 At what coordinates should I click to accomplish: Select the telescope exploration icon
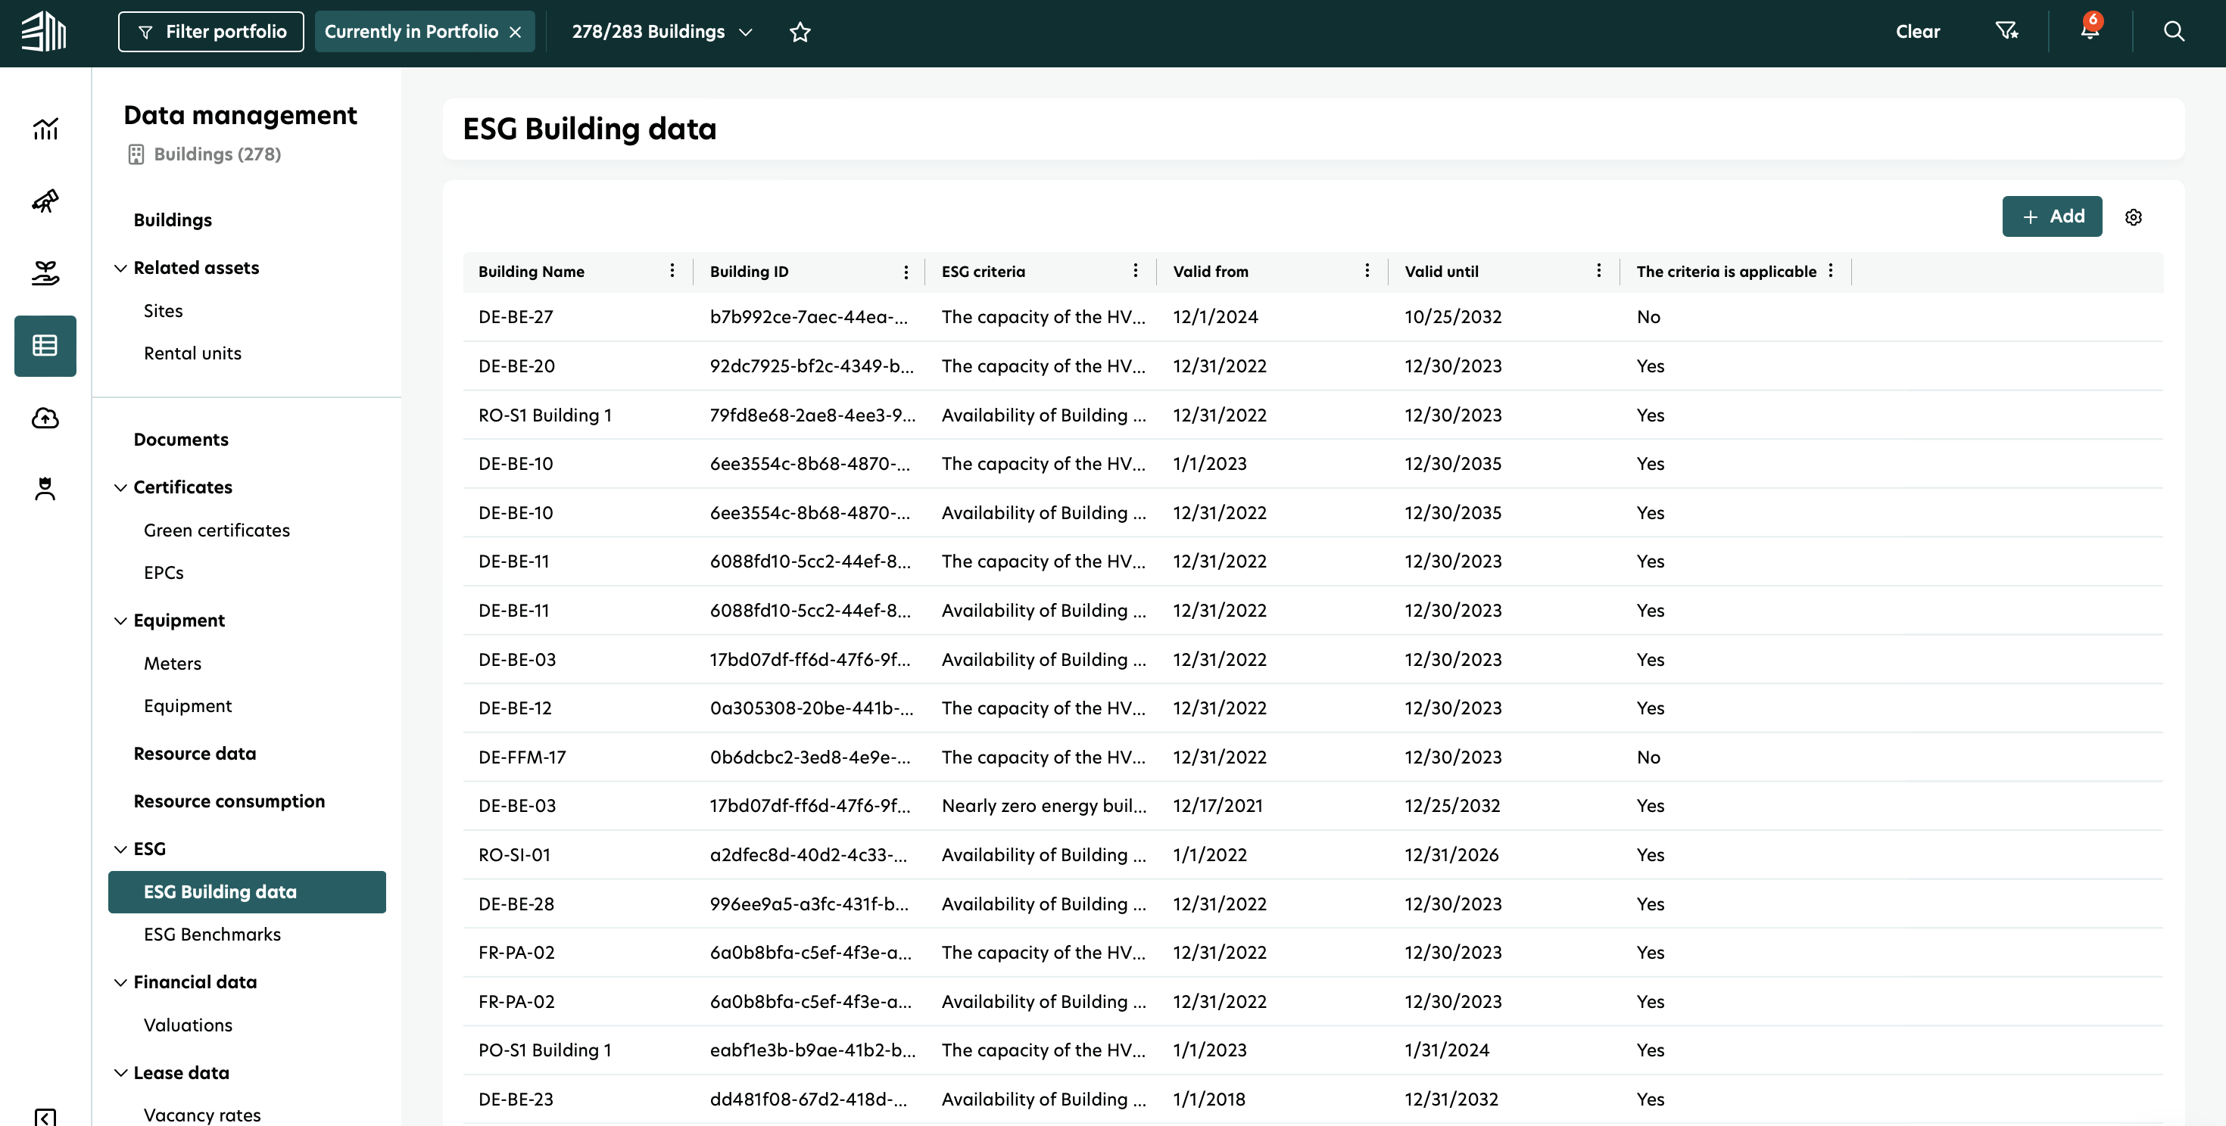pos(45,201)
